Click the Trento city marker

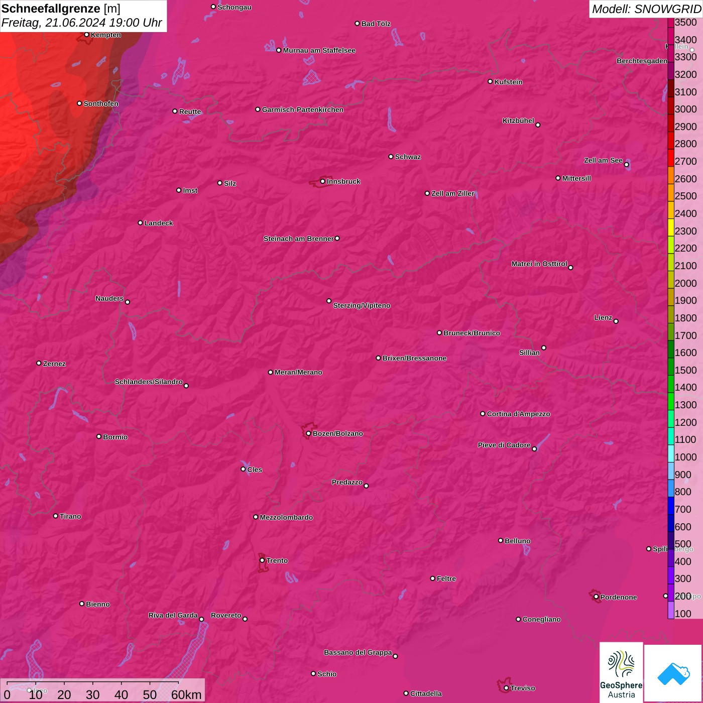(x=262, y=560)
